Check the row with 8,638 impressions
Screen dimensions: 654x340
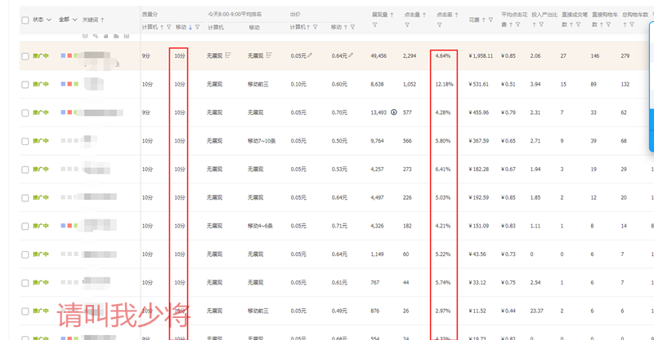tap(25, 84)
